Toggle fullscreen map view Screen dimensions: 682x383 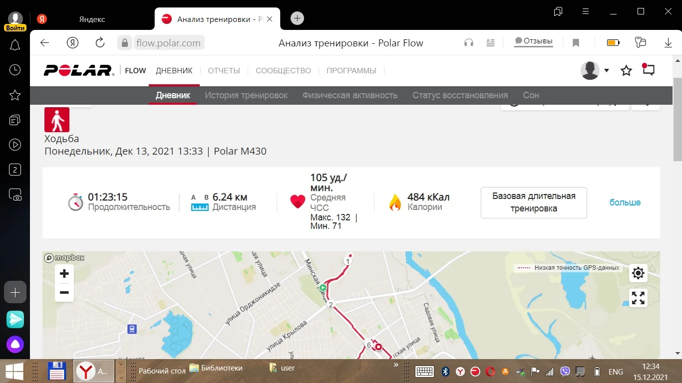[x=638, y=298]
